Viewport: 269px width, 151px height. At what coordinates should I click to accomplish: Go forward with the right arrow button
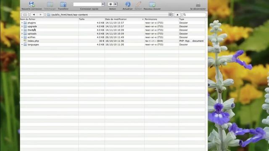click(x=40, y=15)
